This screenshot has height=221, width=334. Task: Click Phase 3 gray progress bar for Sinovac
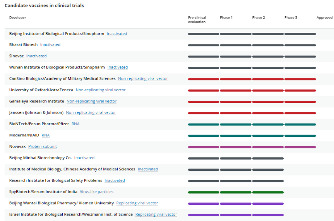pos(300,56)
